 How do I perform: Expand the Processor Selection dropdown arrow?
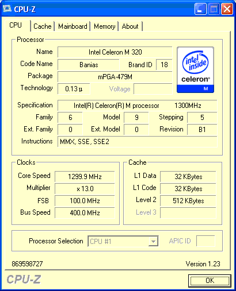153,242
